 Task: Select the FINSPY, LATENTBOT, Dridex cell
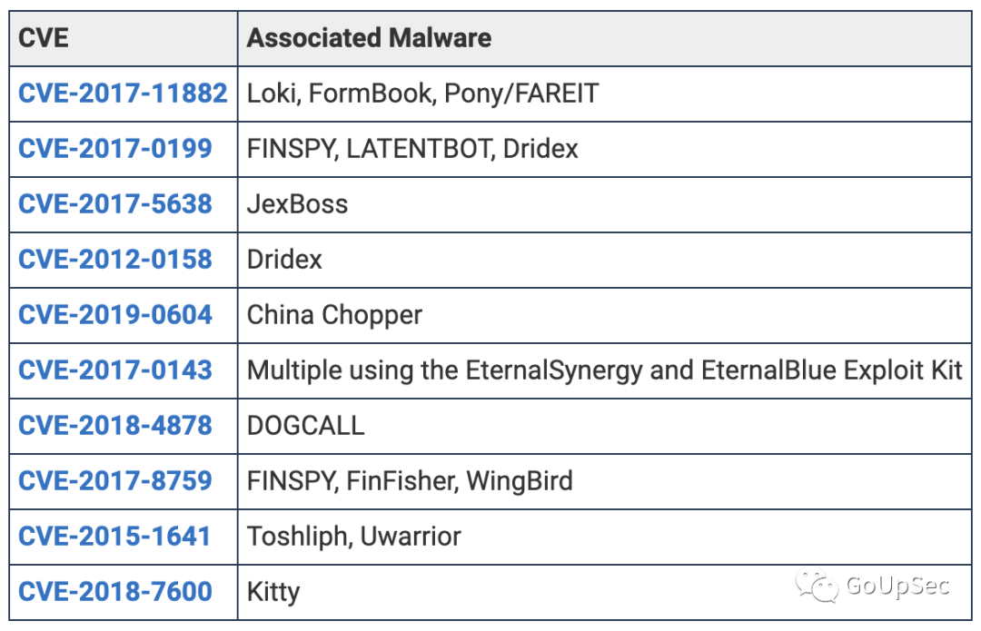tap(604, 149)
